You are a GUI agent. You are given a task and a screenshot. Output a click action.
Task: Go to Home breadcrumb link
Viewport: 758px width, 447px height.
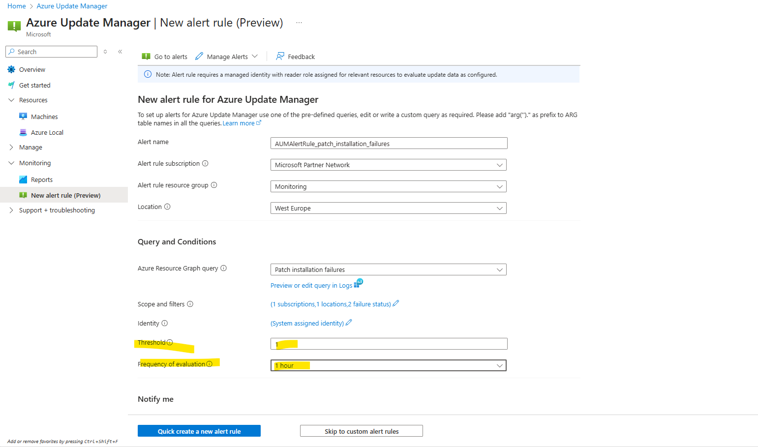point(17,6)
